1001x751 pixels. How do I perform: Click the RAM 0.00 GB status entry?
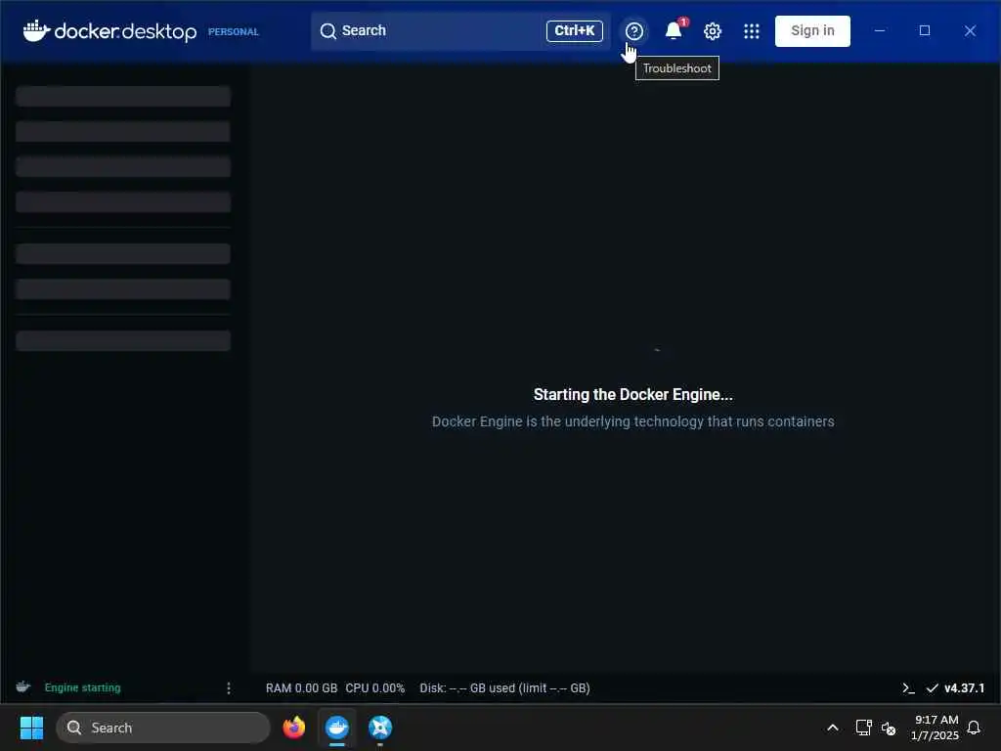pyautogui.click(x=301, y=688)
